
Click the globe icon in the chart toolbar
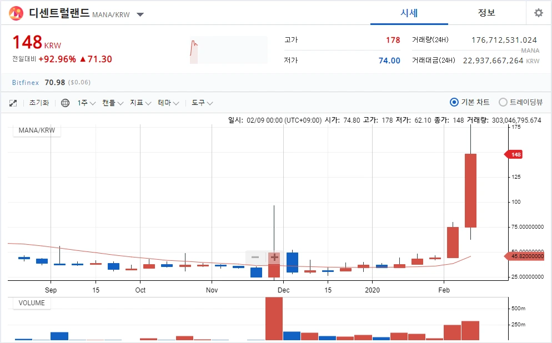coord(66,103)
